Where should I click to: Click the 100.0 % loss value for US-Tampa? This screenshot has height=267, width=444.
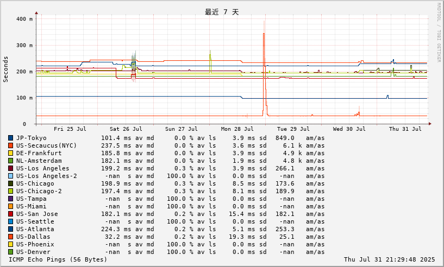pos(180,199)
